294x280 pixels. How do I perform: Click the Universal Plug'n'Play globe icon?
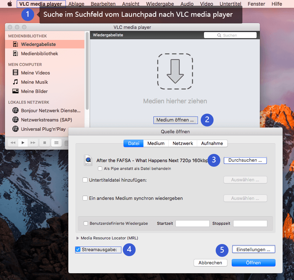(x=15, y=129)
